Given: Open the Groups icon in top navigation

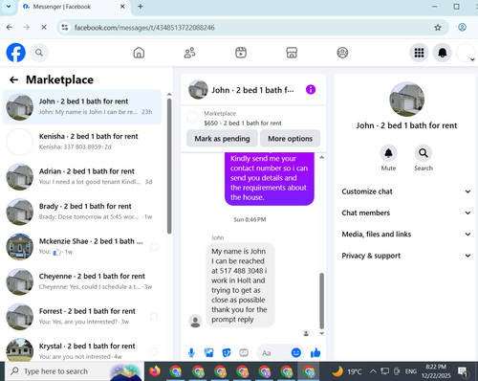Looking at the screenshot, I should (x=342, y=53).
